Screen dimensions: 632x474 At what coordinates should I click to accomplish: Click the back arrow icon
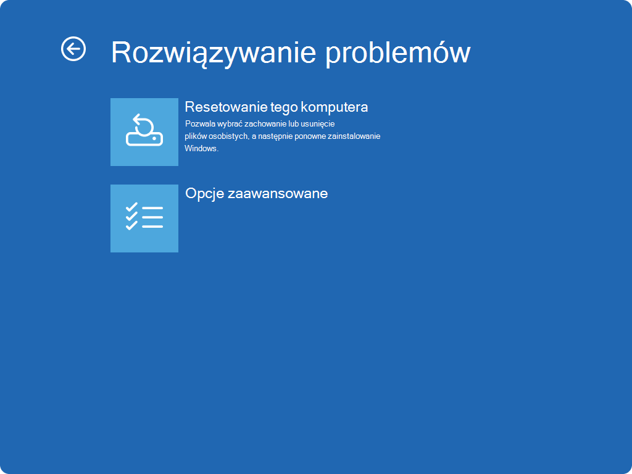[x=73, y=49]
